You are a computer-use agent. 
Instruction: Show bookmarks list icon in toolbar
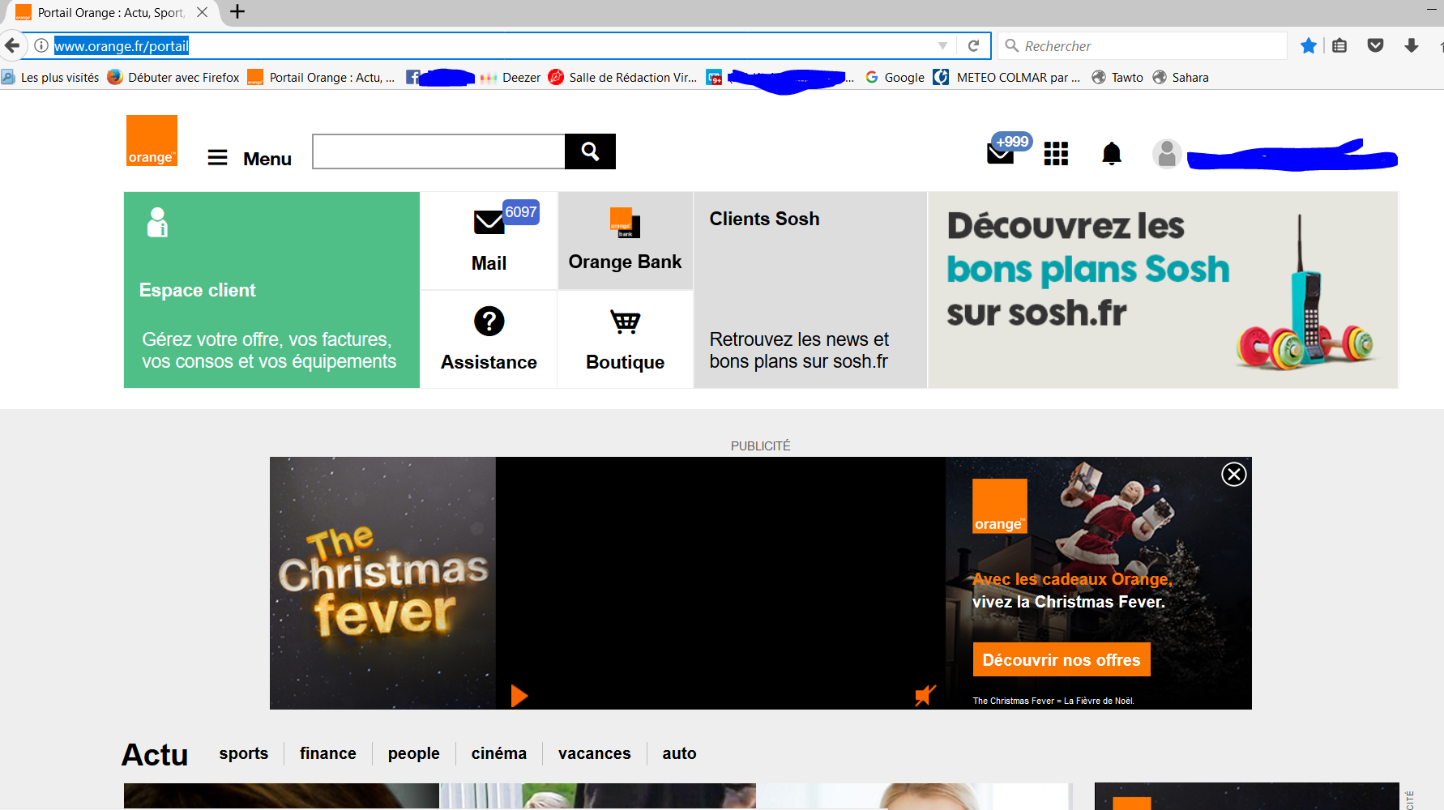click(x=1339, y=45)
